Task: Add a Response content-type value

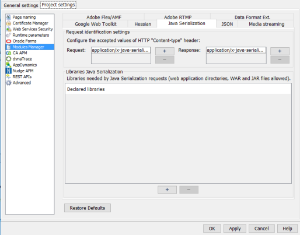Action: coord(280,51)
